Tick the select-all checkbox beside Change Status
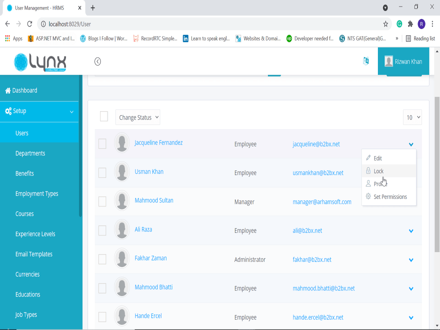Viewport: 440px width, 330px height. (104, 116)
